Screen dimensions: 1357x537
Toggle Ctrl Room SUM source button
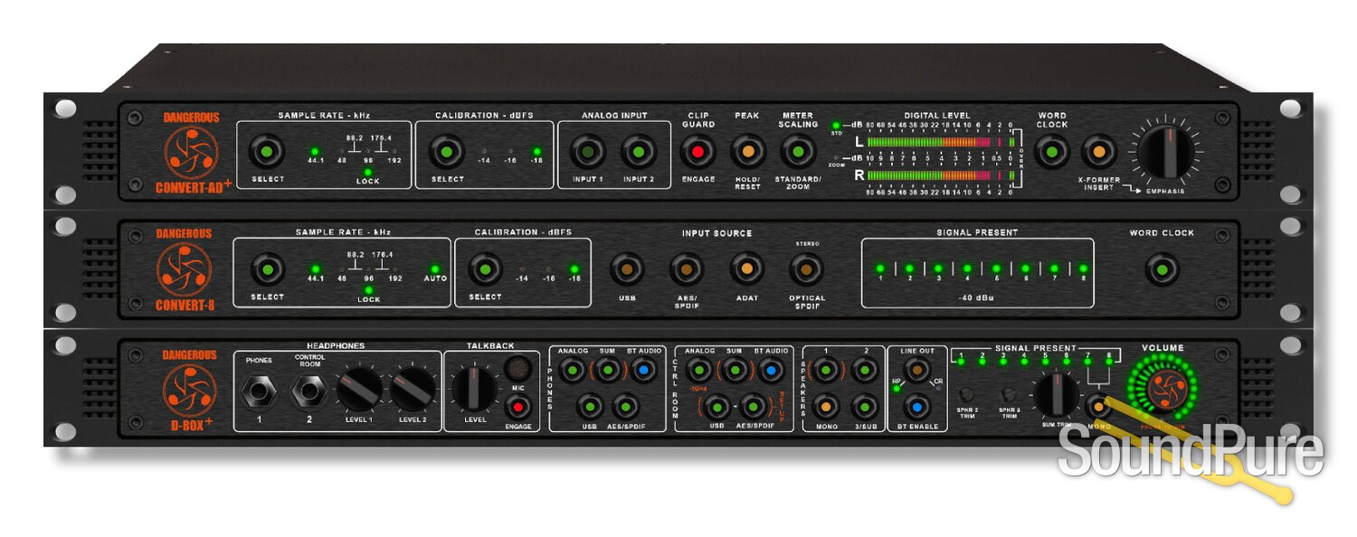734,369
